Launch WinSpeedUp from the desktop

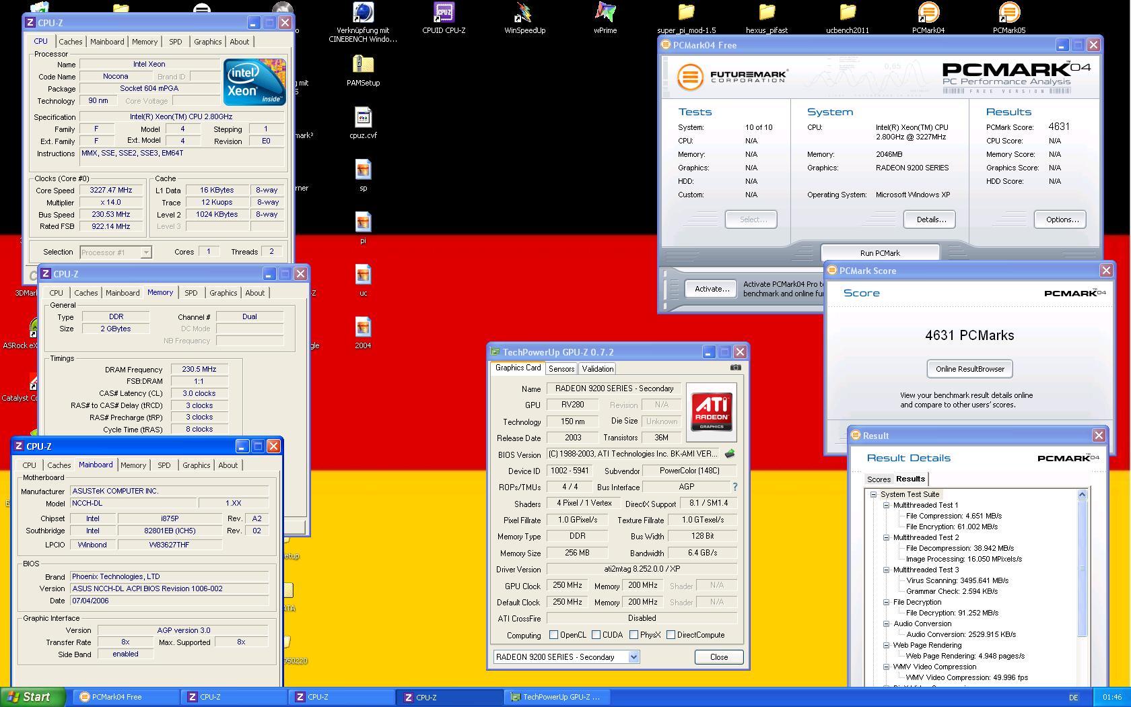coord(524,19)
